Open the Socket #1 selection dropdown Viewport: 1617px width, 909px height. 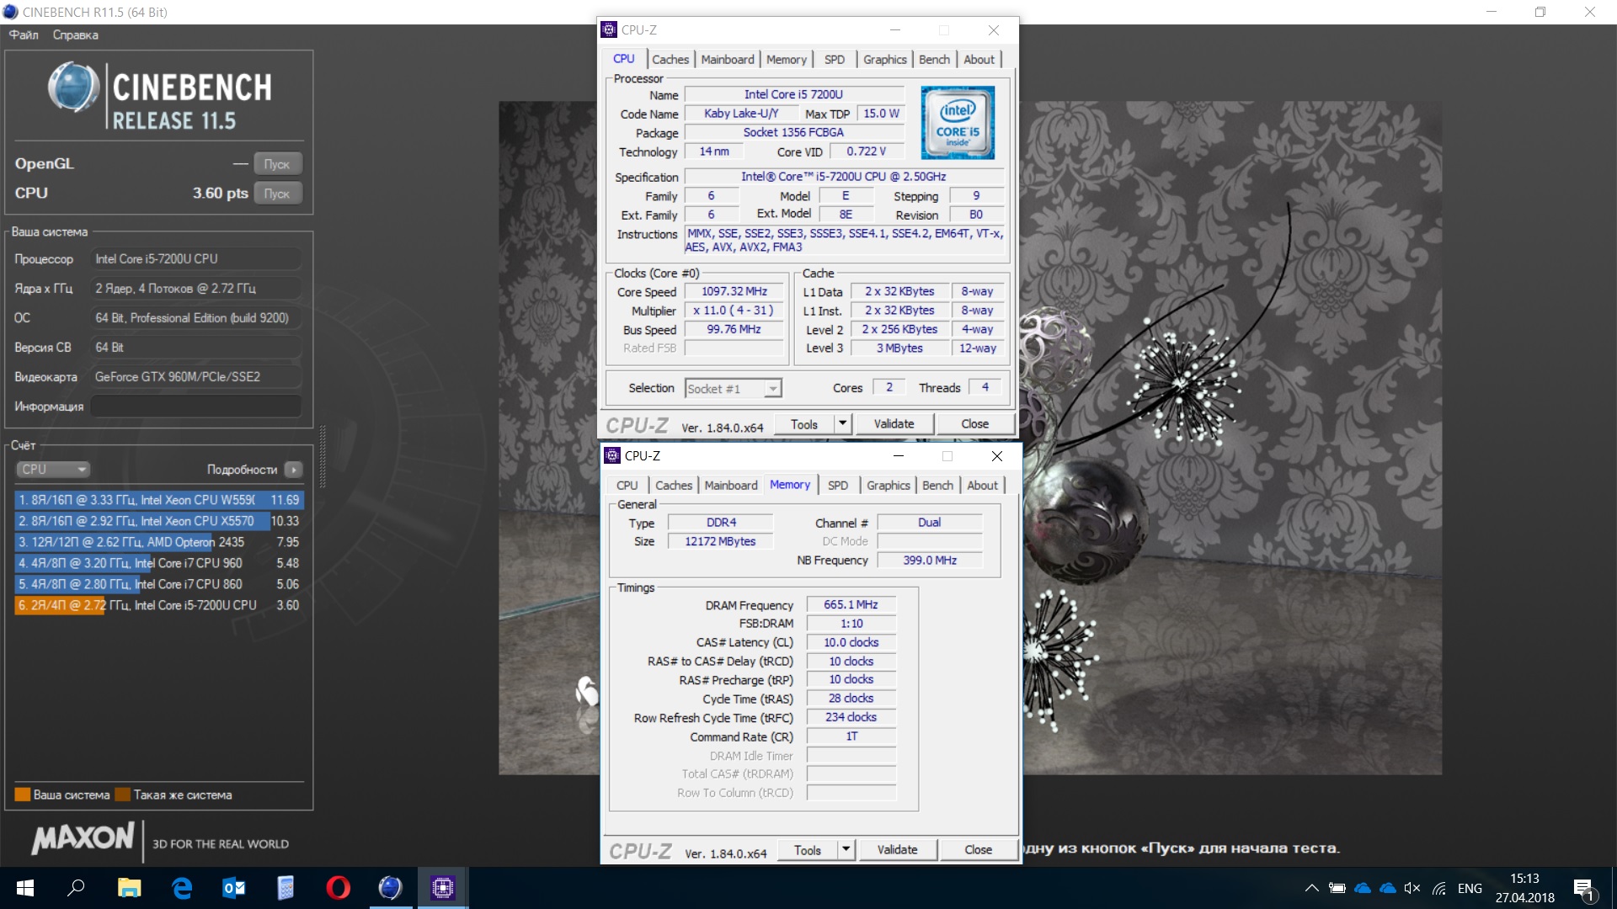coord(734,388)
